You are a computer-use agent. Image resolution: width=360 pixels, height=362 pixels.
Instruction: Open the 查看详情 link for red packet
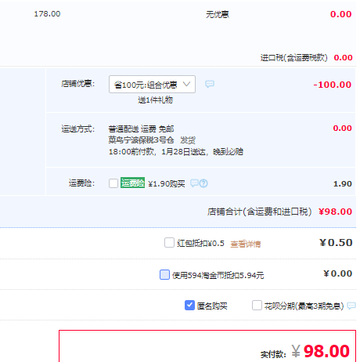[246, 244]
